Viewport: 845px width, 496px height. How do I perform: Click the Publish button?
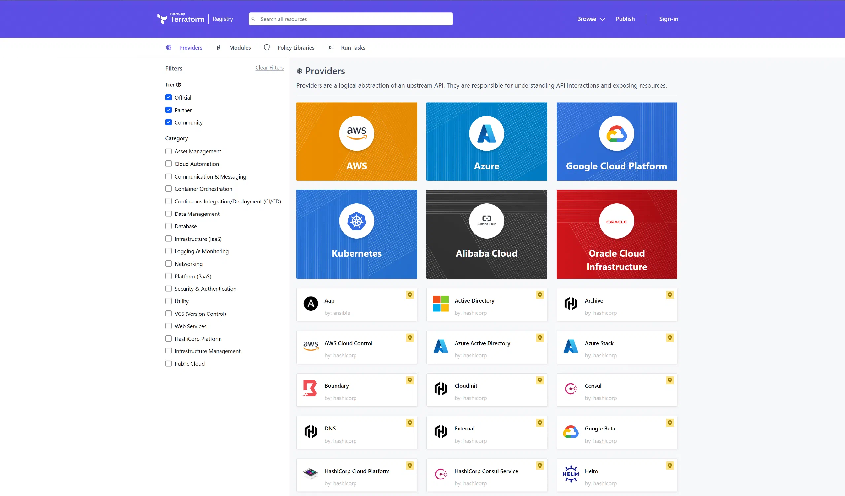click(625, 19)
